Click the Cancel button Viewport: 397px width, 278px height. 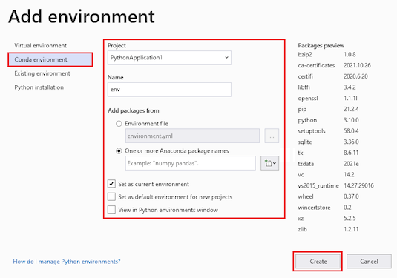click(369, 261)
